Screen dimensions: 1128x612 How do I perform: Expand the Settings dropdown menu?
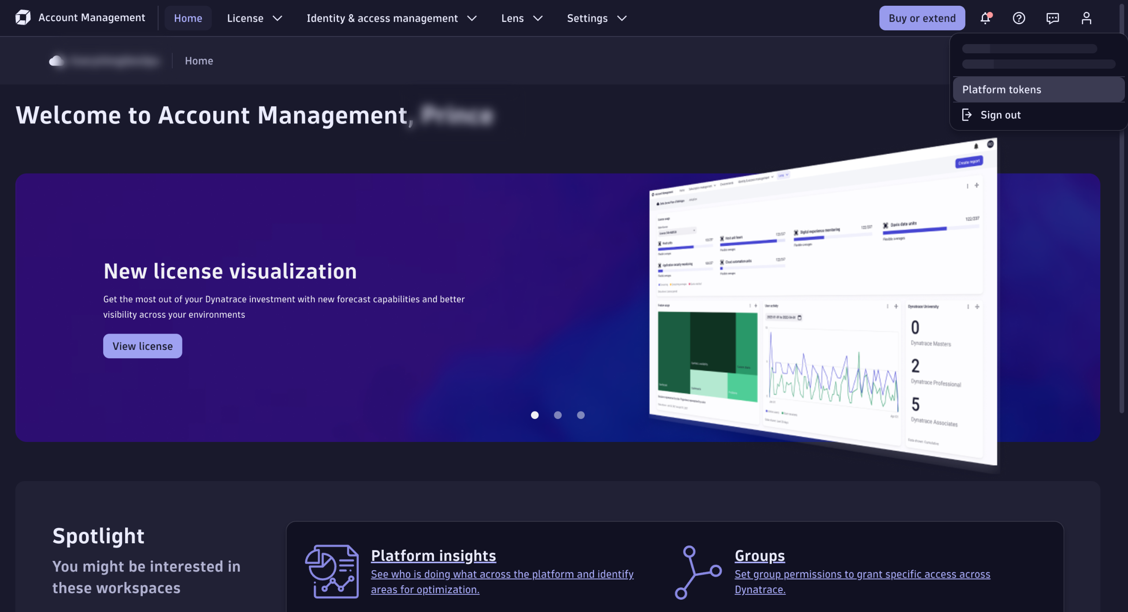coord(596,18)
